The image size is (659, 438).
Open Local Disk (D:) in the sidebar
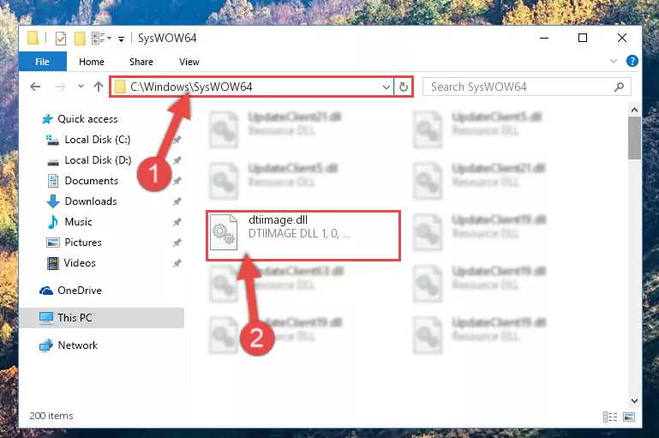pos(88,160)
